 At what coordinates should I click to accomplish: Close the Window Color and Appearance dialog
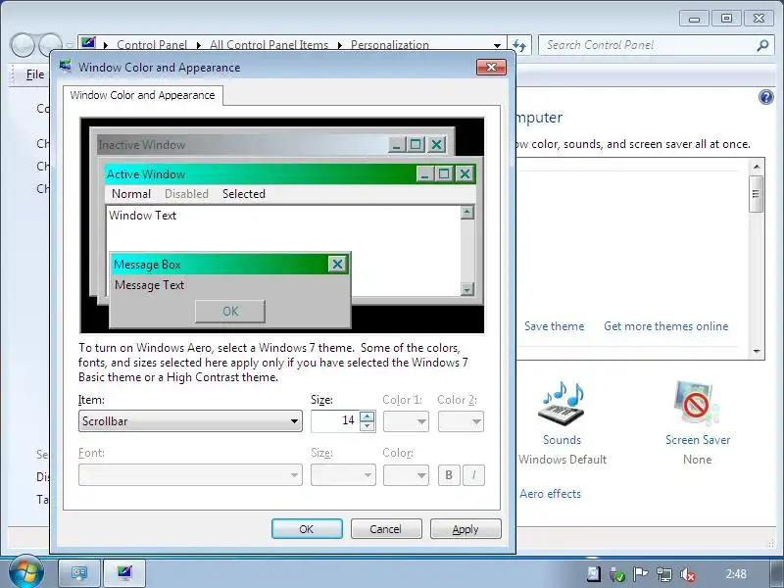pos(492,67)
